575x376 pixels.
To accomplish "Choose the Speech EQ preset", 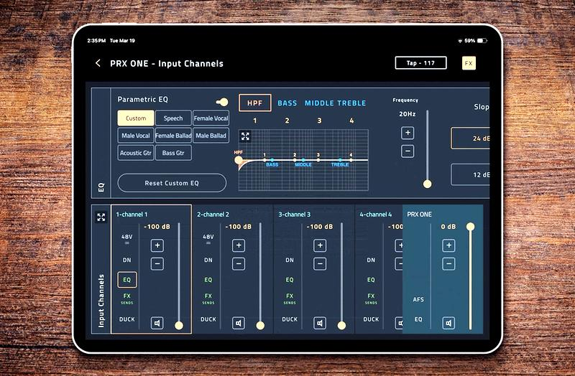I will [x=173, y=118].
